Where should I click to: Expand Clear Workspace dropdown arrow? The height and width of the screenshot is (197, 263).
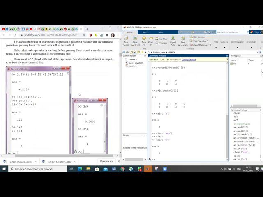tap(210, 45)
